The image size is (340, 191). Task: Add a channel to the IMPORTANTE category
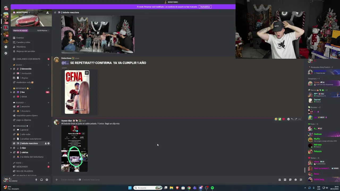click(48, 88)
